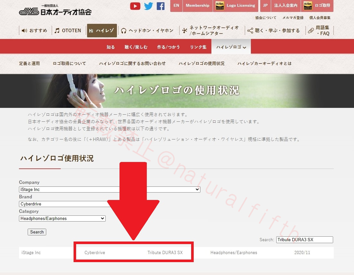Viewport: 354px width, 275px height.
Task: Click the paperclip icon beside 用語集・FAQ
Action: pyautogui.click(x=311, y=31)
